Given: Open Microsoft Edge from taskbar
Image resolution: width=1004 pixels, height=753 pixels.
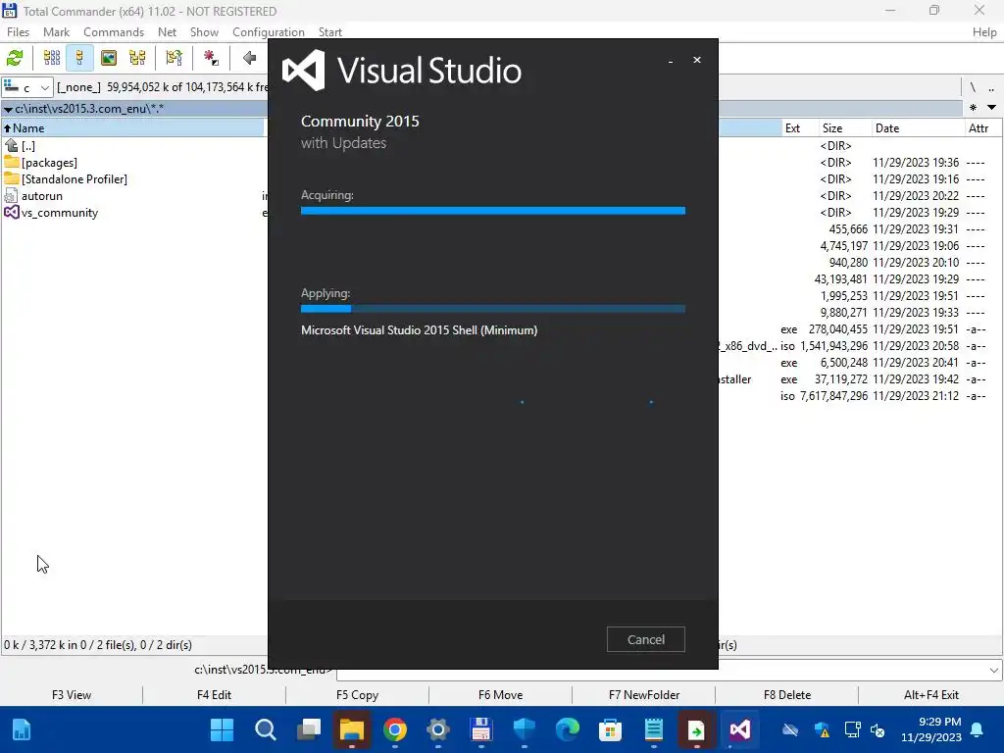Looking at the screenshot, I should click(x=568, y=729).
